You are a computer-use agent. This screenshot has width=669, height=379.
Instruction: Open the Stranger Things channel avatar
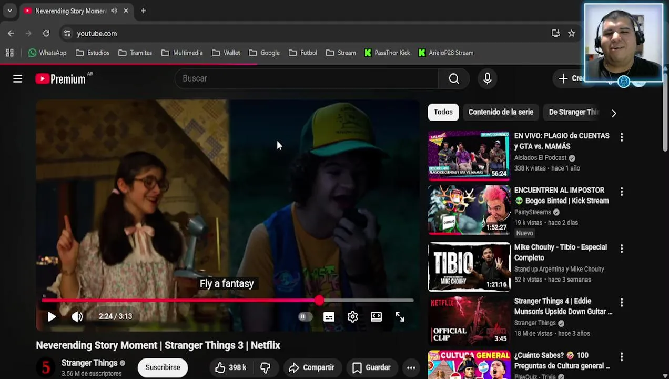pos(46,367)
